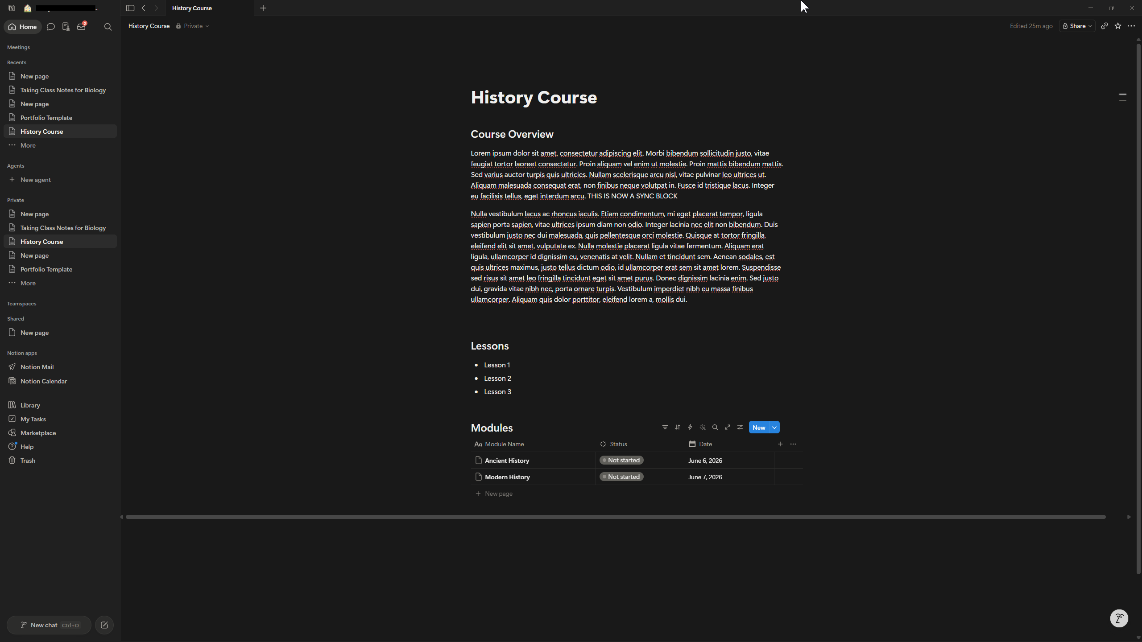Image resolution: width=1142 pixels, height=642 pixels.
Task: Click the June 7, 2026 date cell
Action: click(x=729, y=477)
